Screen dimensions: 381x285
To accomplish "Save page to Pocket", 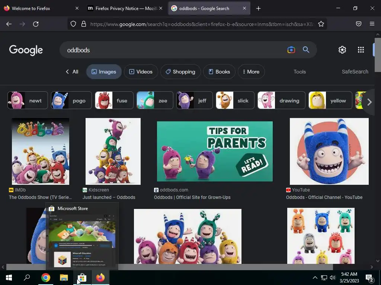I will click(359, 24).
